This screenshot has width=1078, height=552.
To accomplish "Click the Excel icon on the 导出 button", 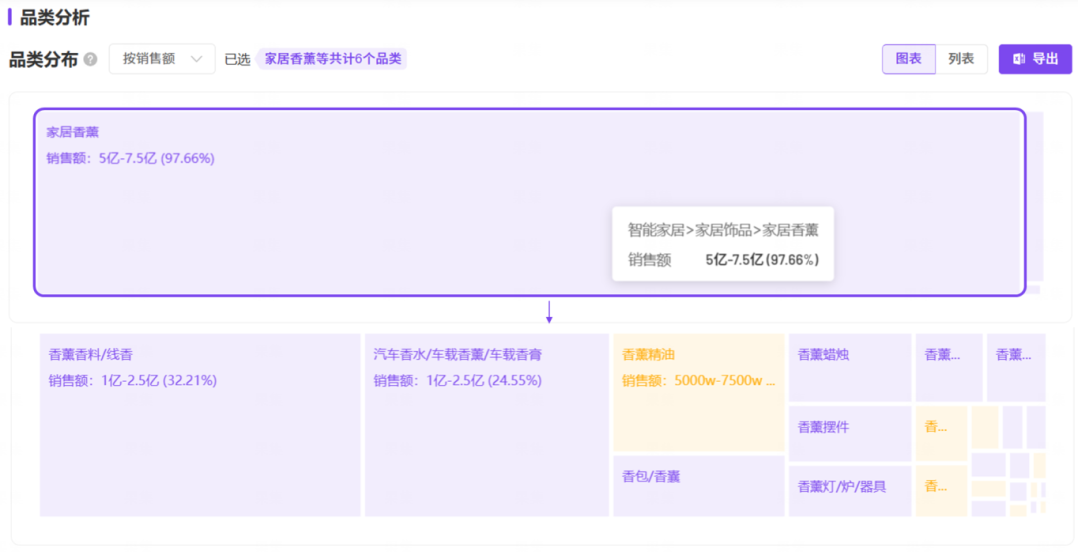I will click(x=1019, y=59).
